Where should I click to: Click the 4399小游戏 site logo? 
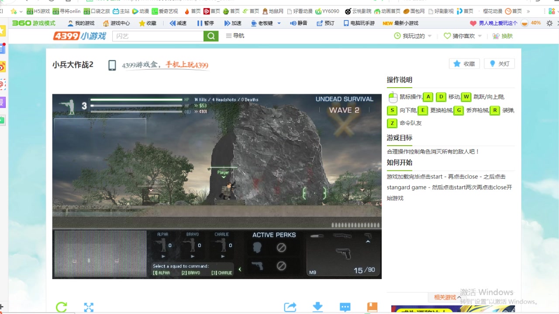[79, 36]
